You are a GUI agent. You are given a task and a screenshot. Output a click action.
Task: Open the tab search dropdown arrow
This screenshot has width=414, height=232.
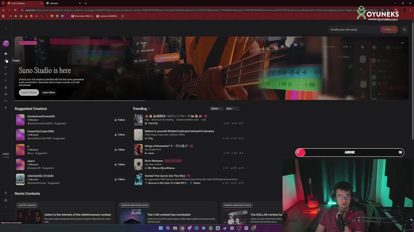click(x=3, y=3)
